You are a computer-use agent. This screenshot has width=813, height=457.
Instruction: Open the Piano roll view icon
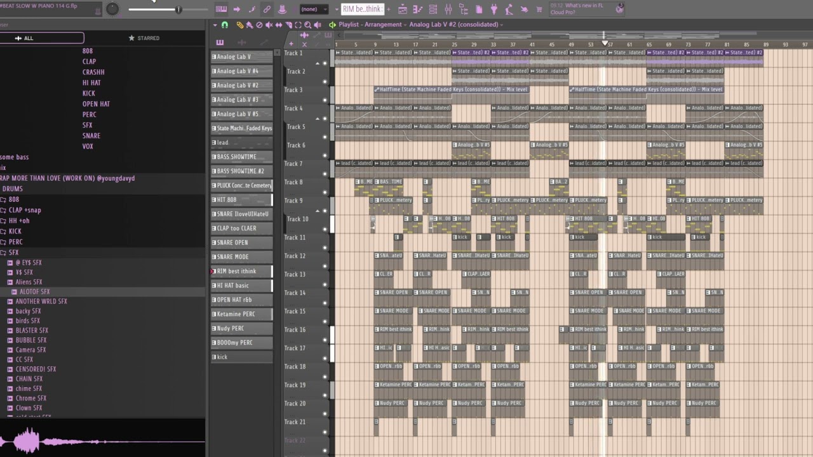(418, 10)
